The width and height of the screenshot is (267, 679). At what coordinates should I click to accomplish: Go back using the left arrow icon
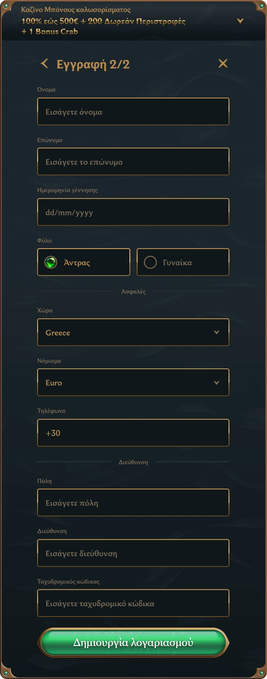[x=44, y=64]
